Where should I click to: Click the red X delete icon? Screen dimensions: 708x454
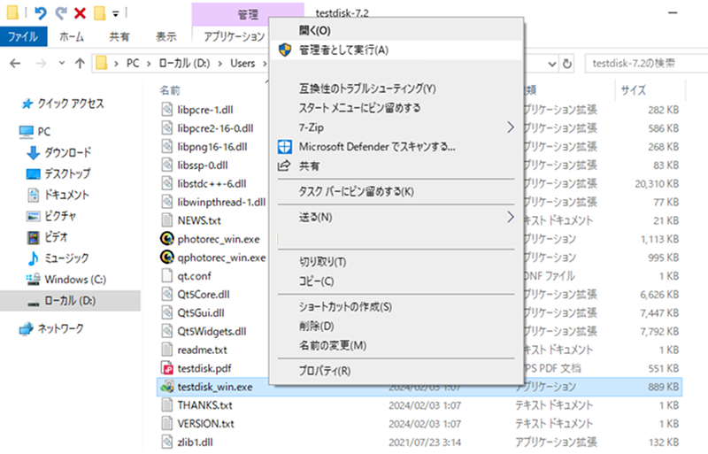(80, 13)
